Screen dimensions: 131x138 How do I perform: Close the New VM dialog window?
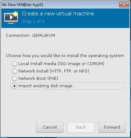[124, 5]
